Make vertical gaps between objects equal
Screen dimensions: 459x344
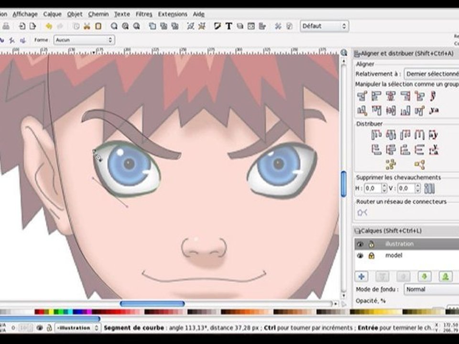coord(419,150)
